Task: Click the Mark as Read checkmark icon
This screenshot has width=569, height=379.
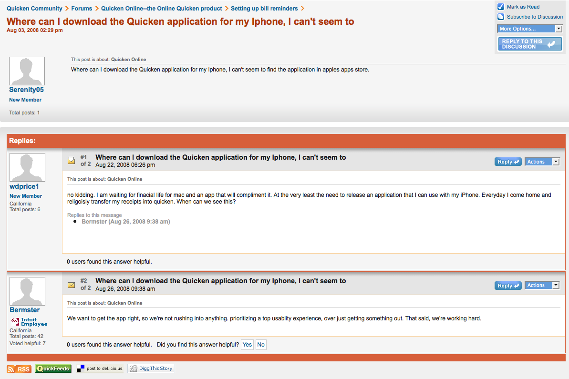Action: click(501, 7)
